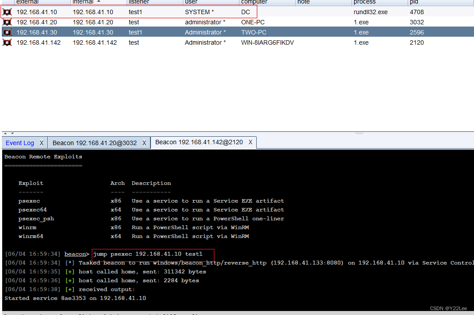Viewport: 474px width, 315px height.
Task: Close the Beacon 192.168.41.142@2120 tab
Action: [250, 142]
